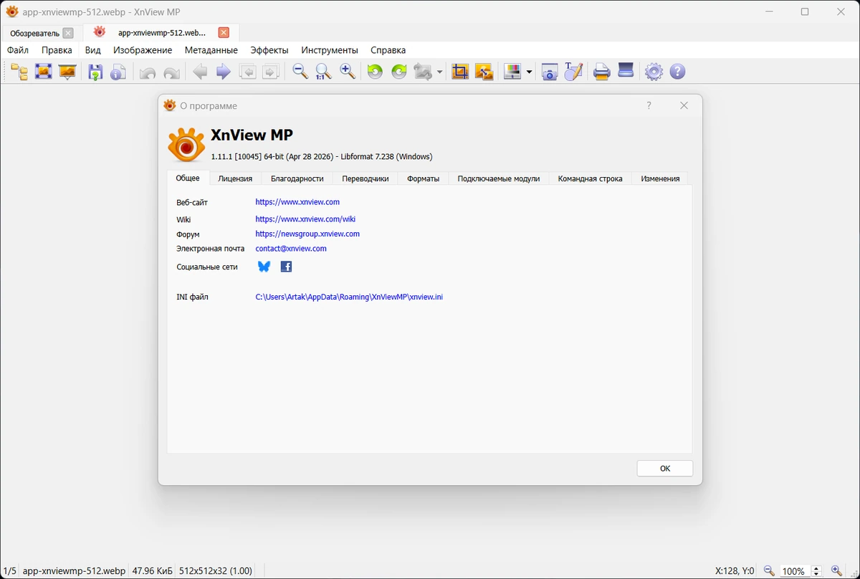Click OK to close the About dialog
Viewport: 860px width, 579px height.
coord(665,468)
